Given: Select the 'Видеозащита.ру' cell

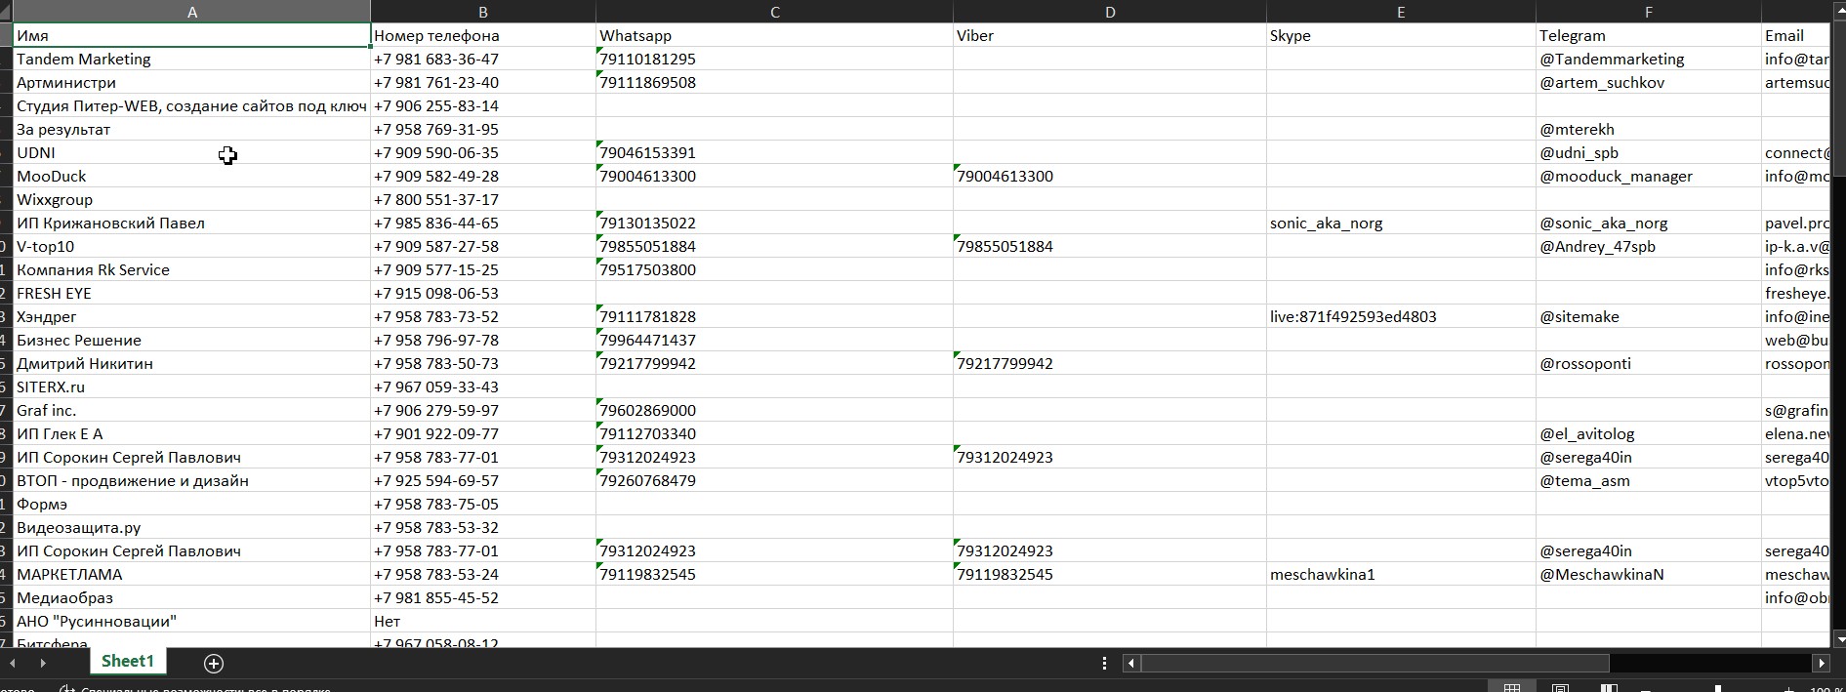Looking at the screenshot, I should (x=192, y=527).
